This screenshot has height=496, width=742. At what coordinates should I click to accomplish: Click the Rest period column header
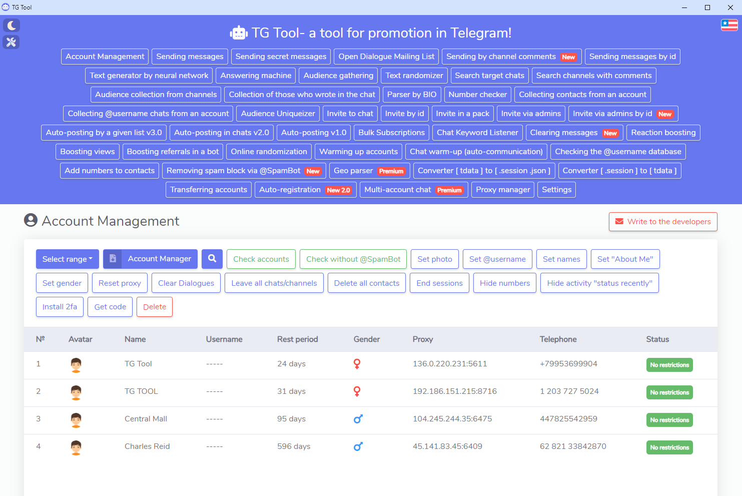pos(298,339)
